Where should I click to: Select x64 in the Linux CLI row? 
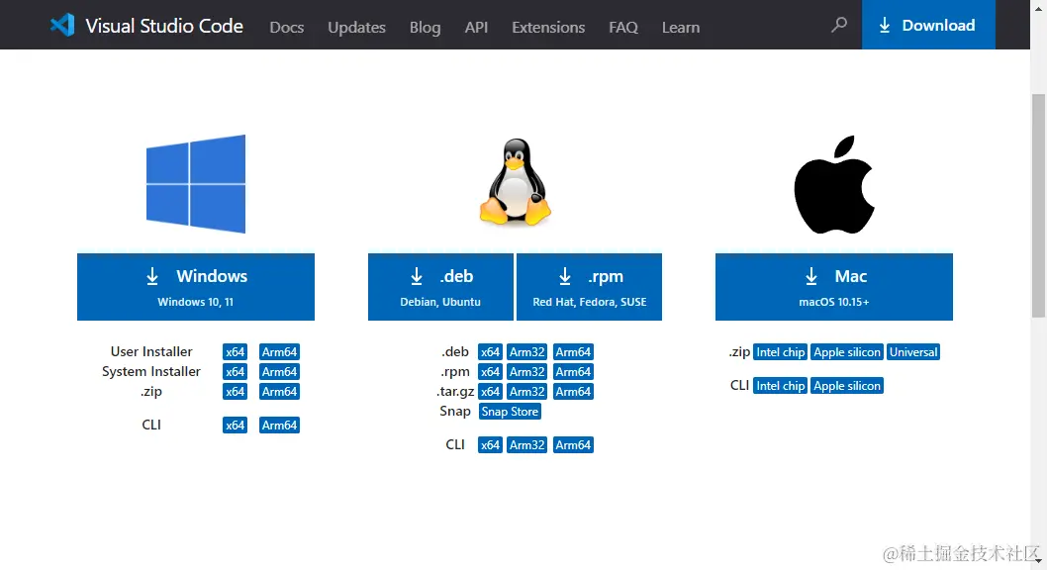click(x=490, y=445)
